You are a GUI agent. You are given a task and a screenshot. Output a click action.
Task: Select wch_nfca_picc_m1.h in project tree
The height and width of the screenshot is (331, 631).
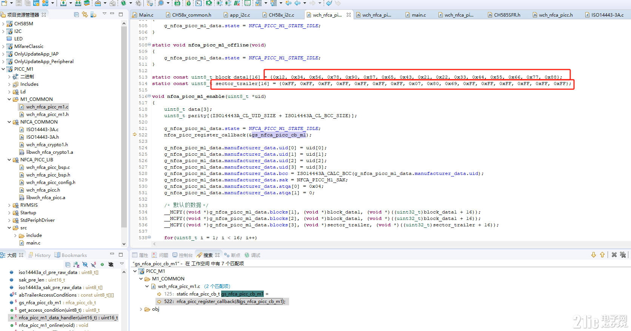point(47,114)
